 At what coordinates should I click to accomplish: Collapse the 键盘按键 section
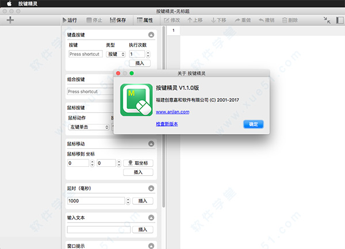point(151,35)
